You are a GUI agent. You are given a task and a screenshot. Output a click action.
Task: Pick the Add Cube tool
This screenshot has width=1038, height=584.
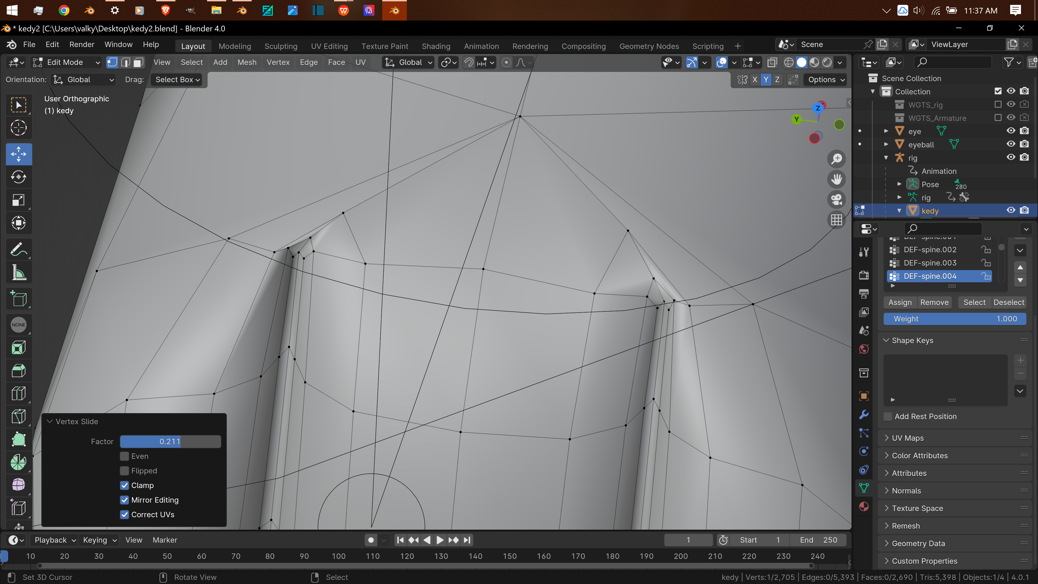pyautogui.click(x=19, y=299)
